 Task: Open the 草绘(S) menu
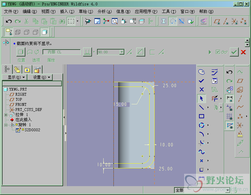86,11
